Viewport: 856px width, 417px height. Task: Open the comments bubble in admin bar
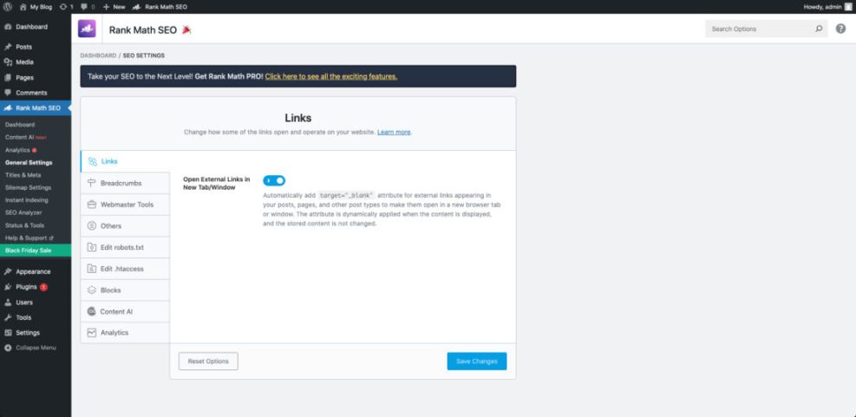[x=88, y=7]
